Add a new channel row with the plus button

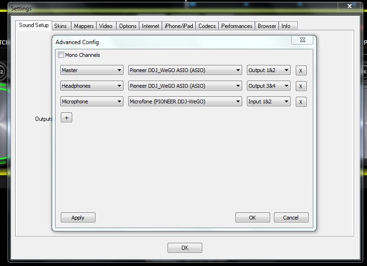pos(66,118)
